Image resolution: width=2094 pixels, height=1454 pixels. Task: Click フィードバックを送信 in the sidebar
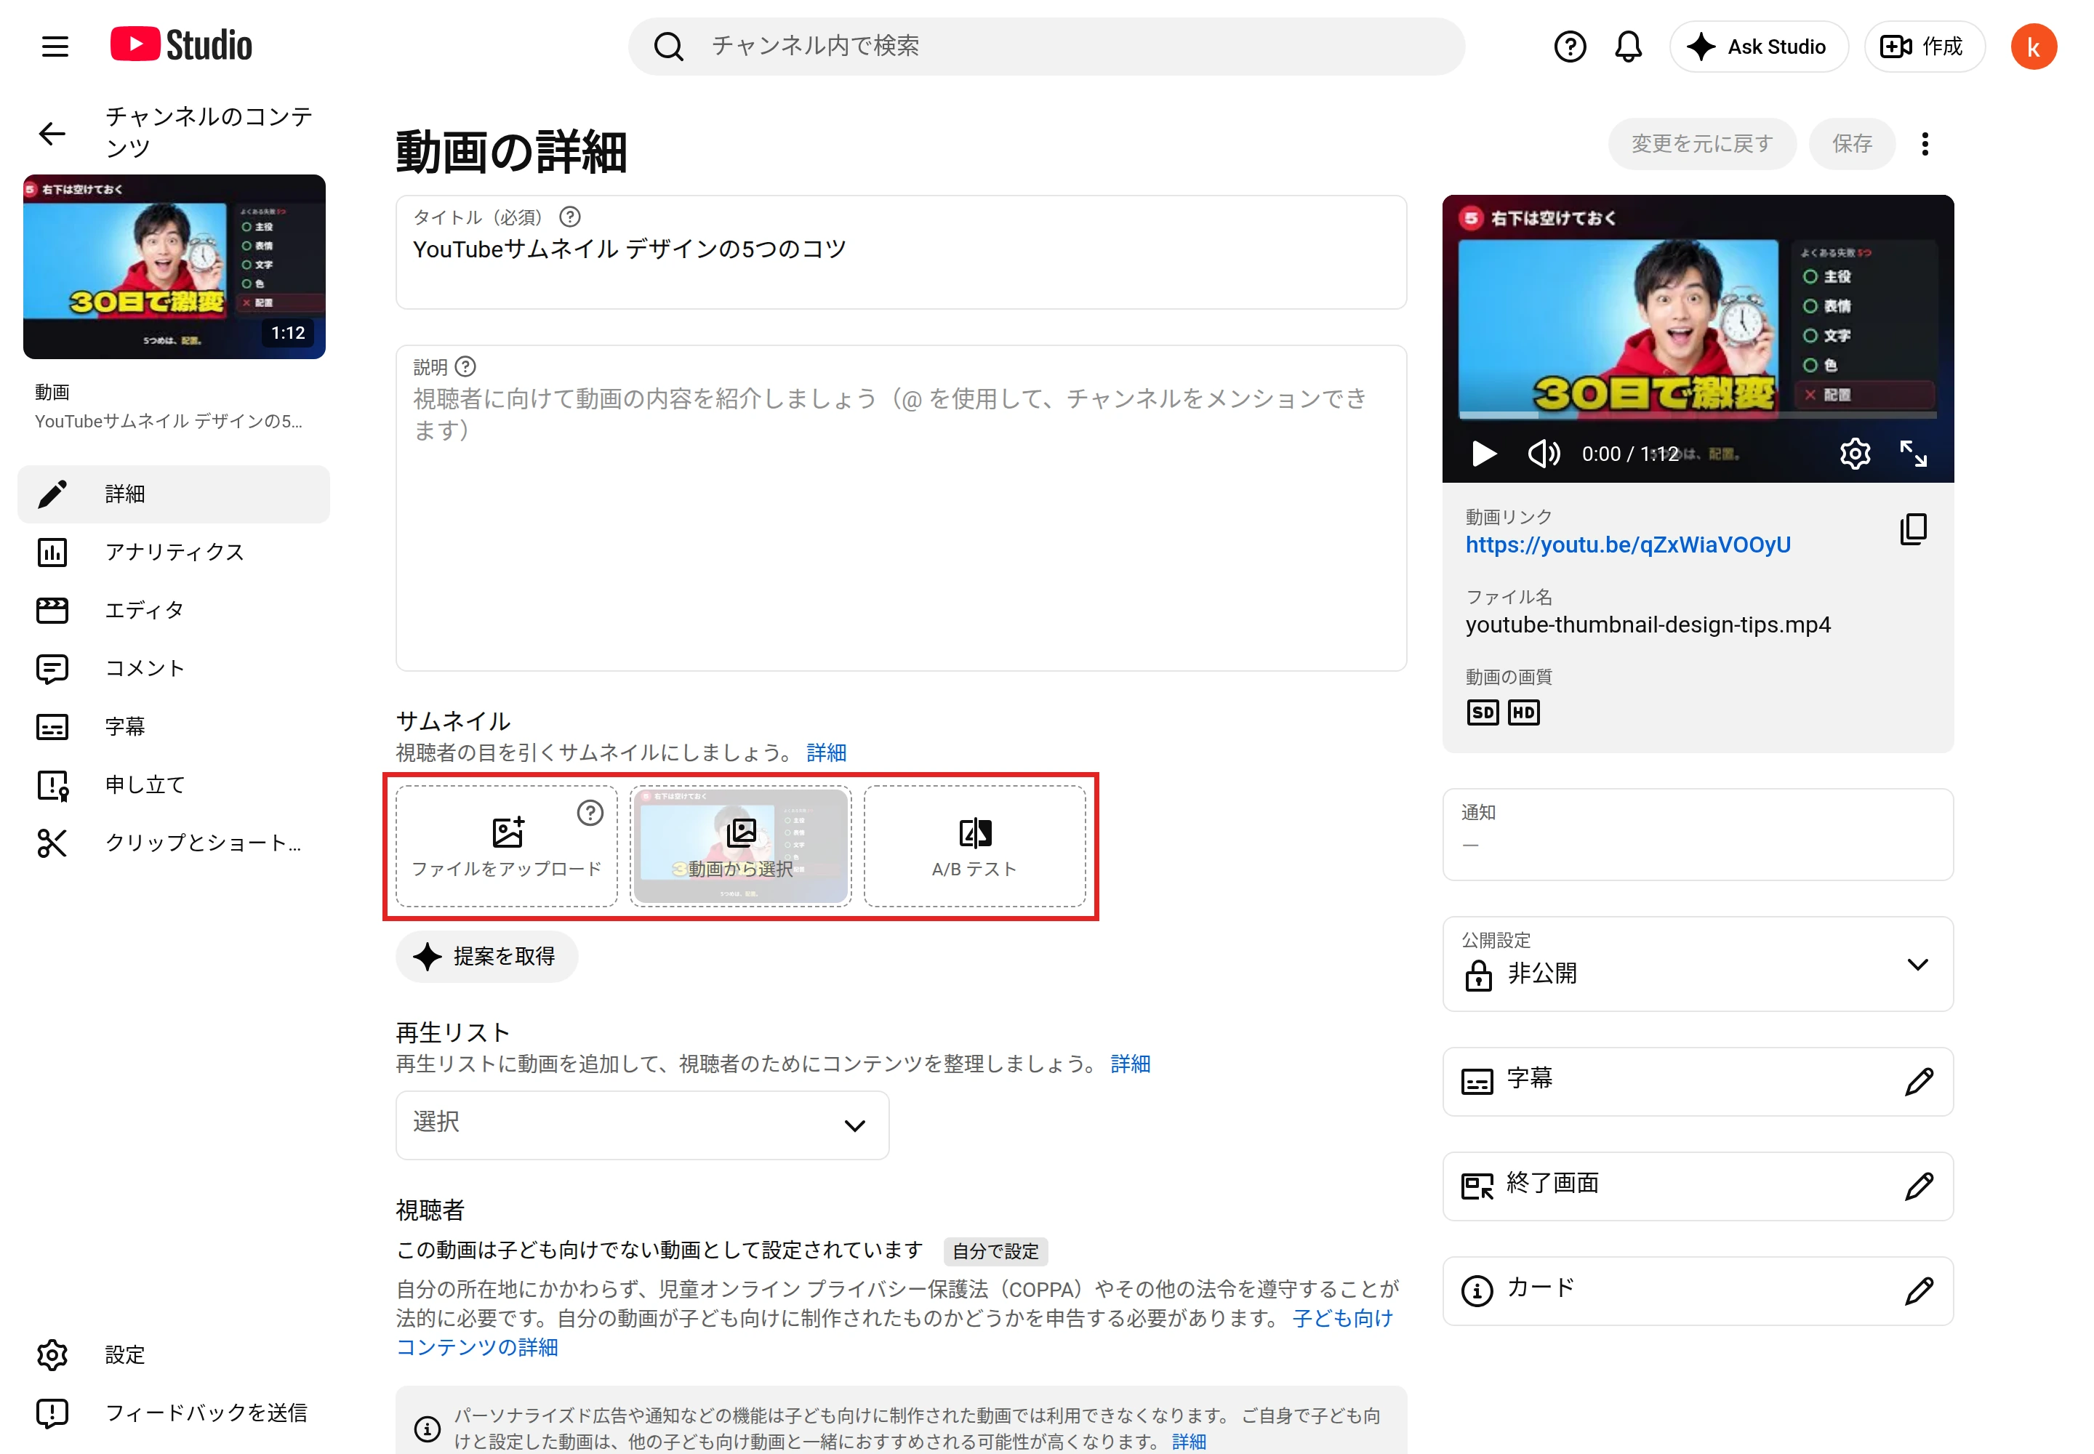point(173,1413)
